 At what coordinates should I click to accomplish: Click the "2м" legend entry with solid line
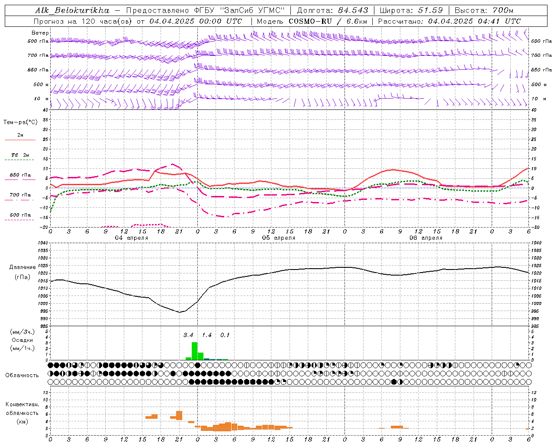[20, 135]
